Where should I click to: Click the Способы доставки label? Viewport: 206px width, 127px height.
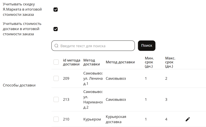pos(19,85)
